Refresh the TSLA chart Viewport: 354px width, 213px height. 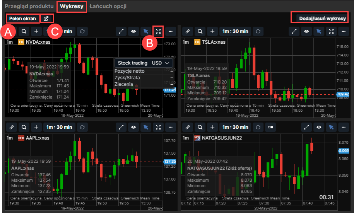[258, 31]
